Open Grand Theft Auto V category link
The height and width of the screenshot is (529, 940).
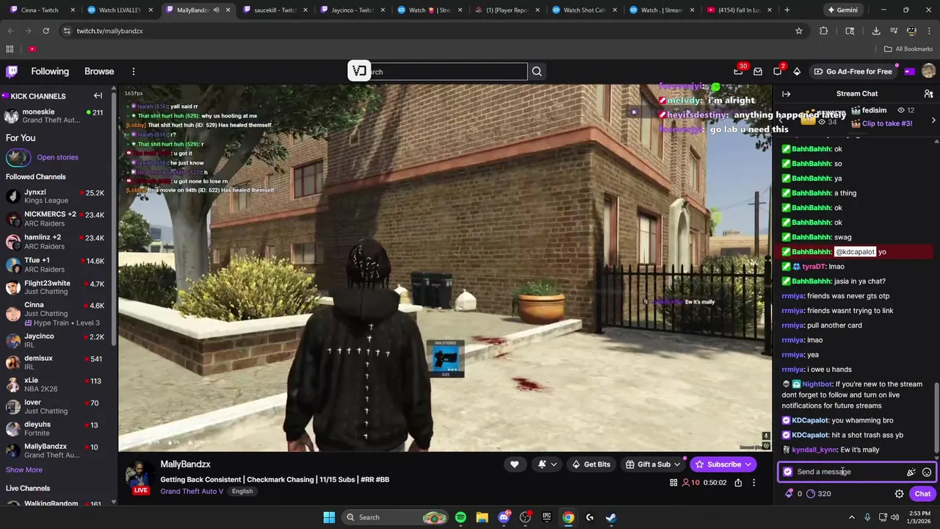[192, 491]
